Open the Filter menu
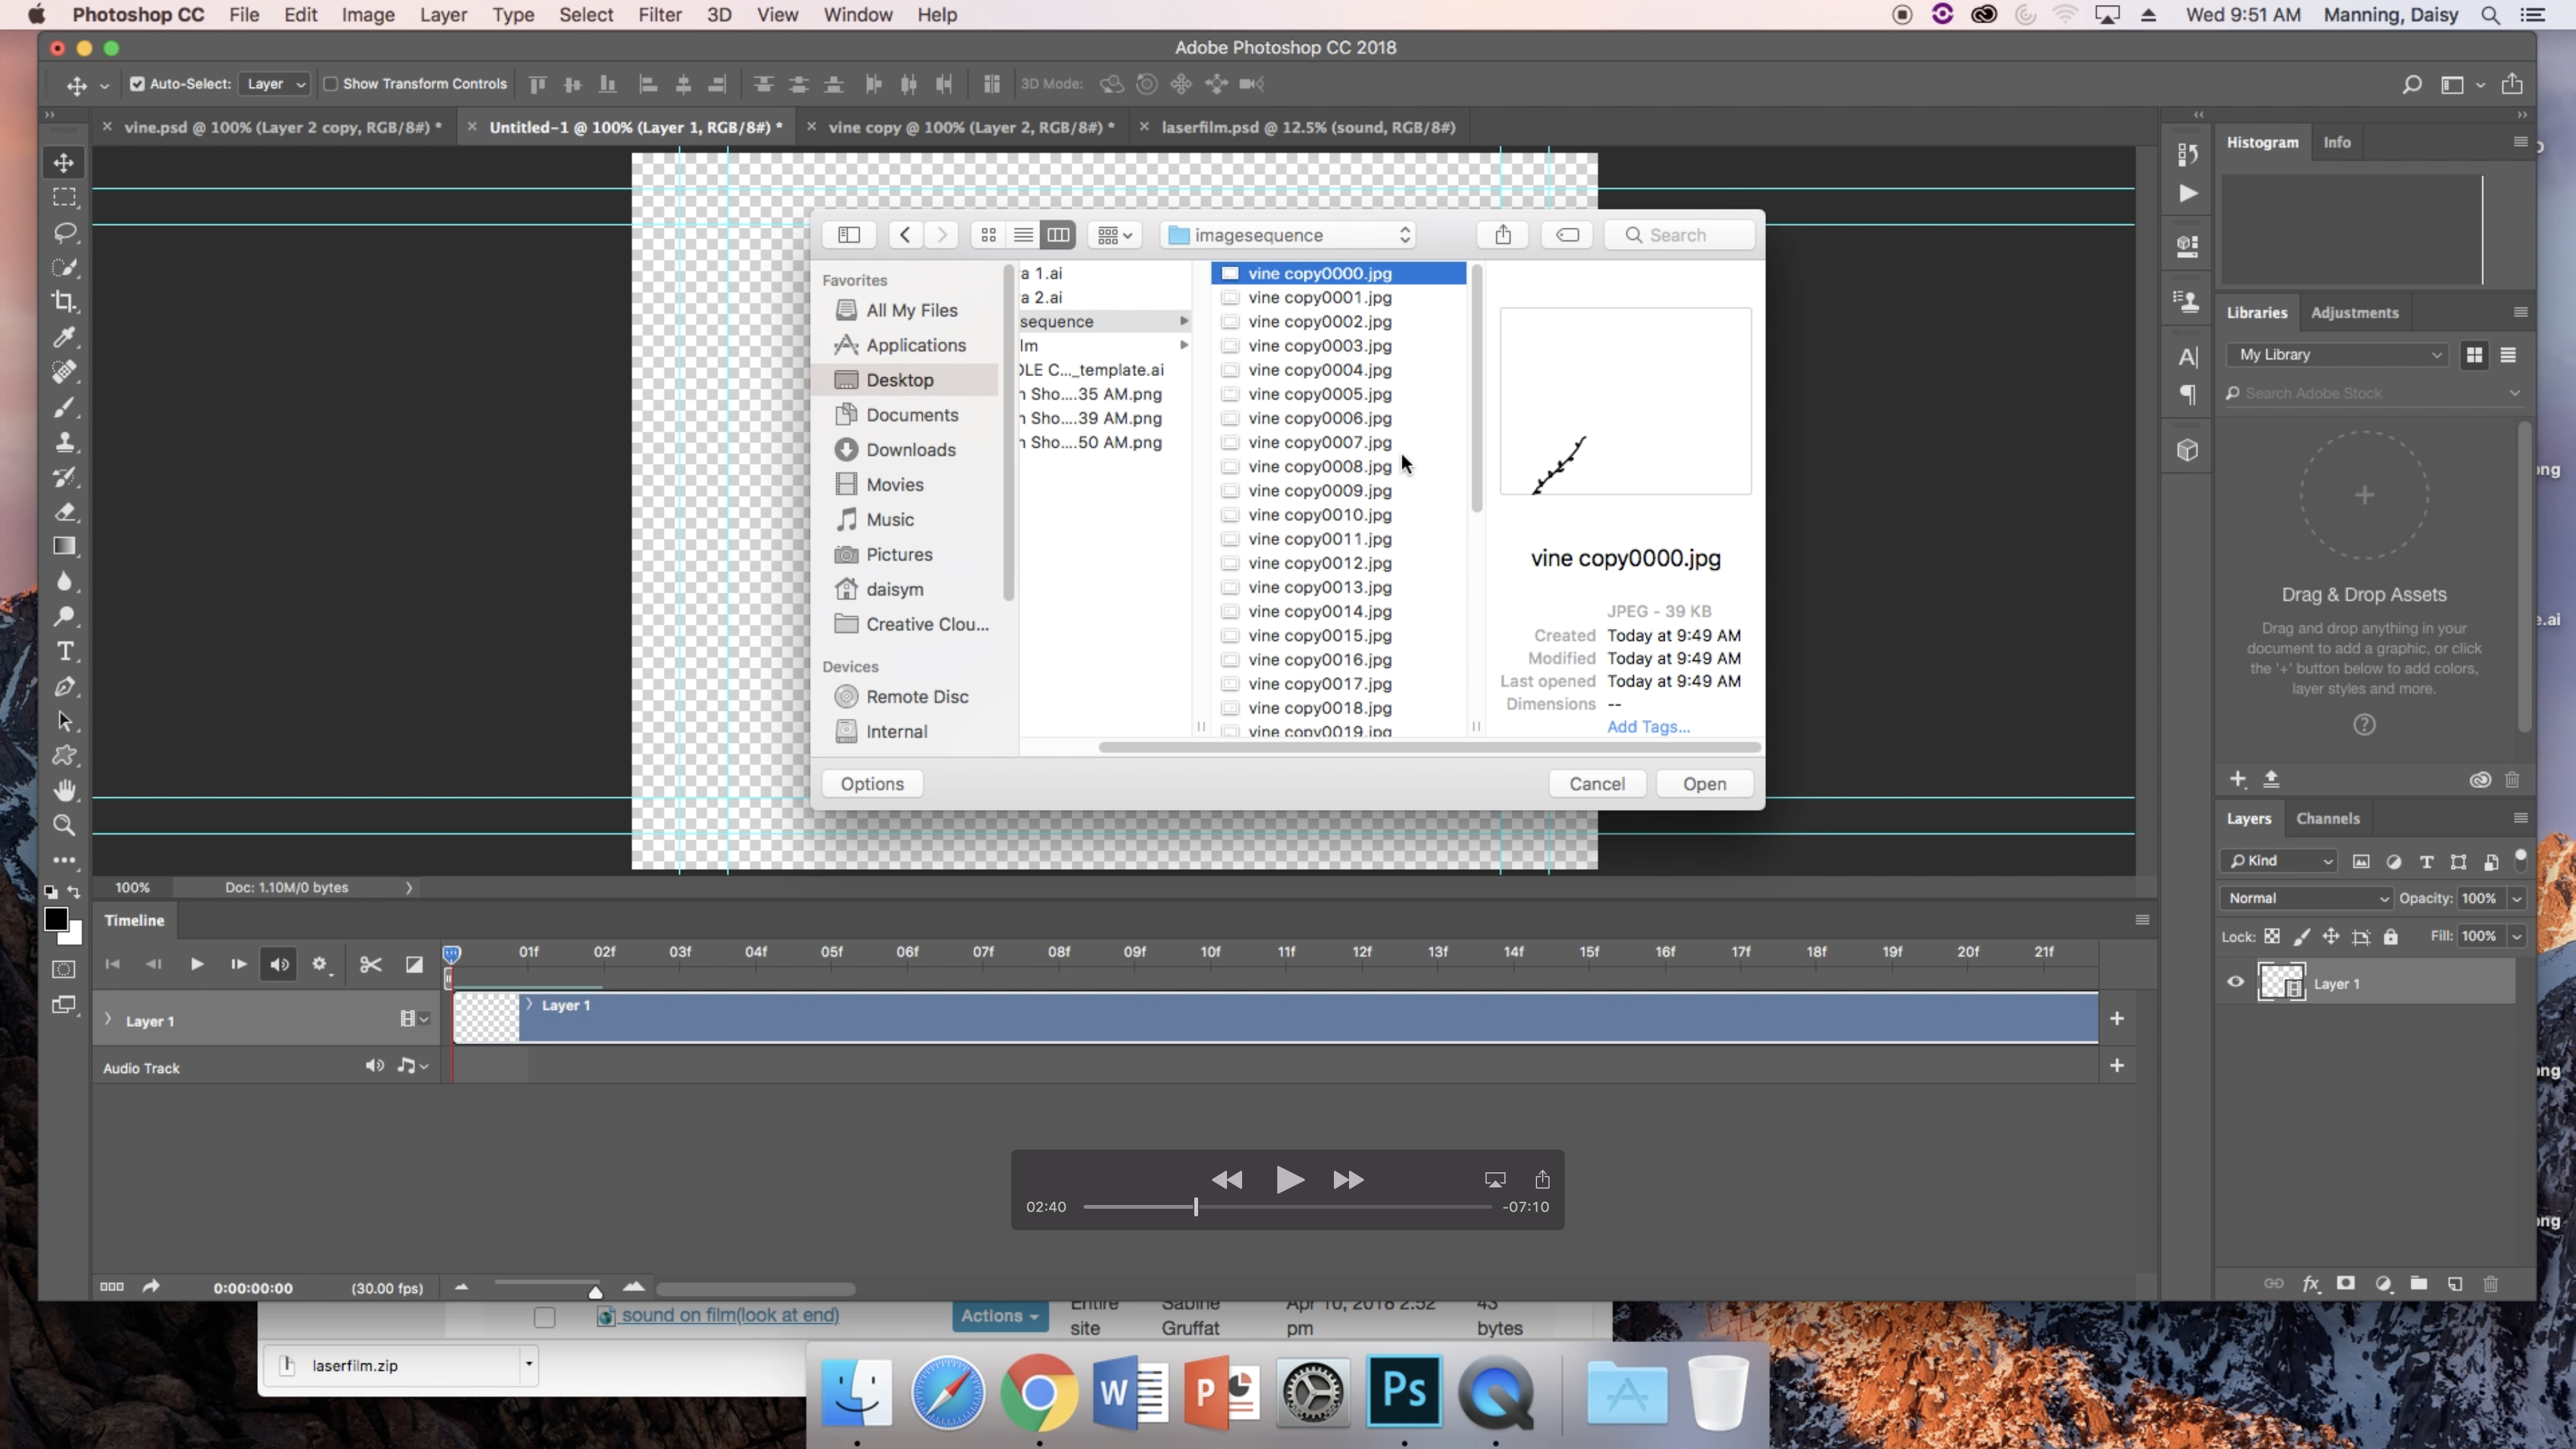This screenshot has height=1449, width=2576. 660,15
